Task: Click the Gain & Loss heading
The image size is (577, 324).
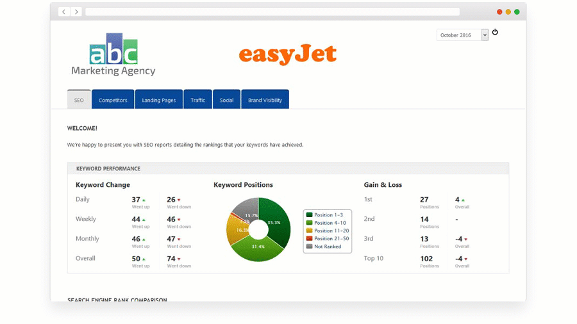Action: tap(383, 185)
